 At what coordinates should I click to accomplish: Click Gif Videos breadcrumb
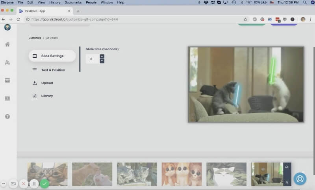(52, 38)
